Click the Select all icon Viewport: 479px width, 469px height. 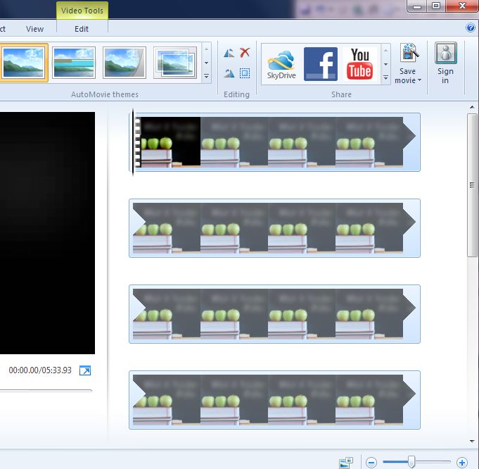245,73
